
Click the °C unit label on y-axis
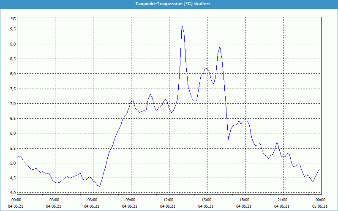(x=14, y=19)
